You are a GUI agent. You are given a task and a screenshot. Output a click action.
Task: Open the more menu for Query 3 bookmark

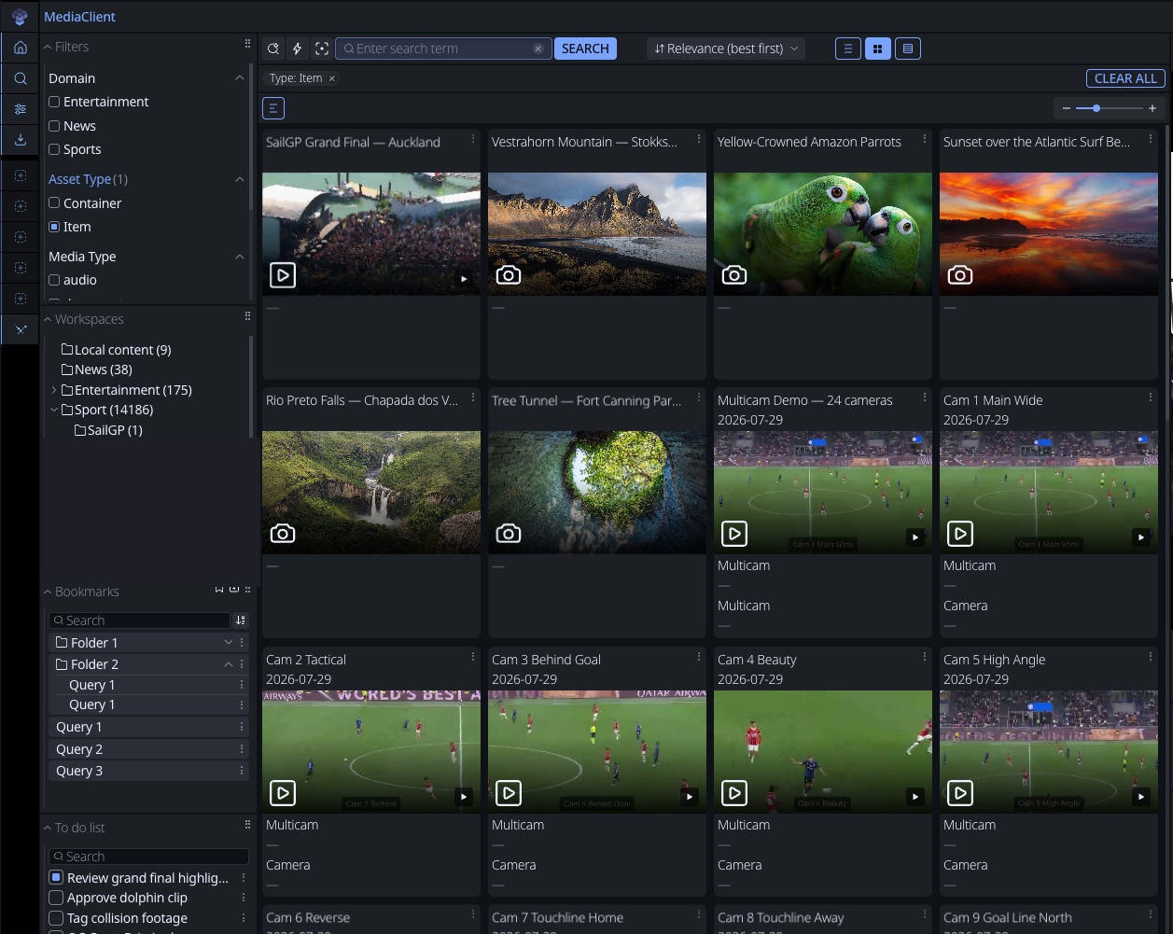pyautogui.click(x=242, y=771)
